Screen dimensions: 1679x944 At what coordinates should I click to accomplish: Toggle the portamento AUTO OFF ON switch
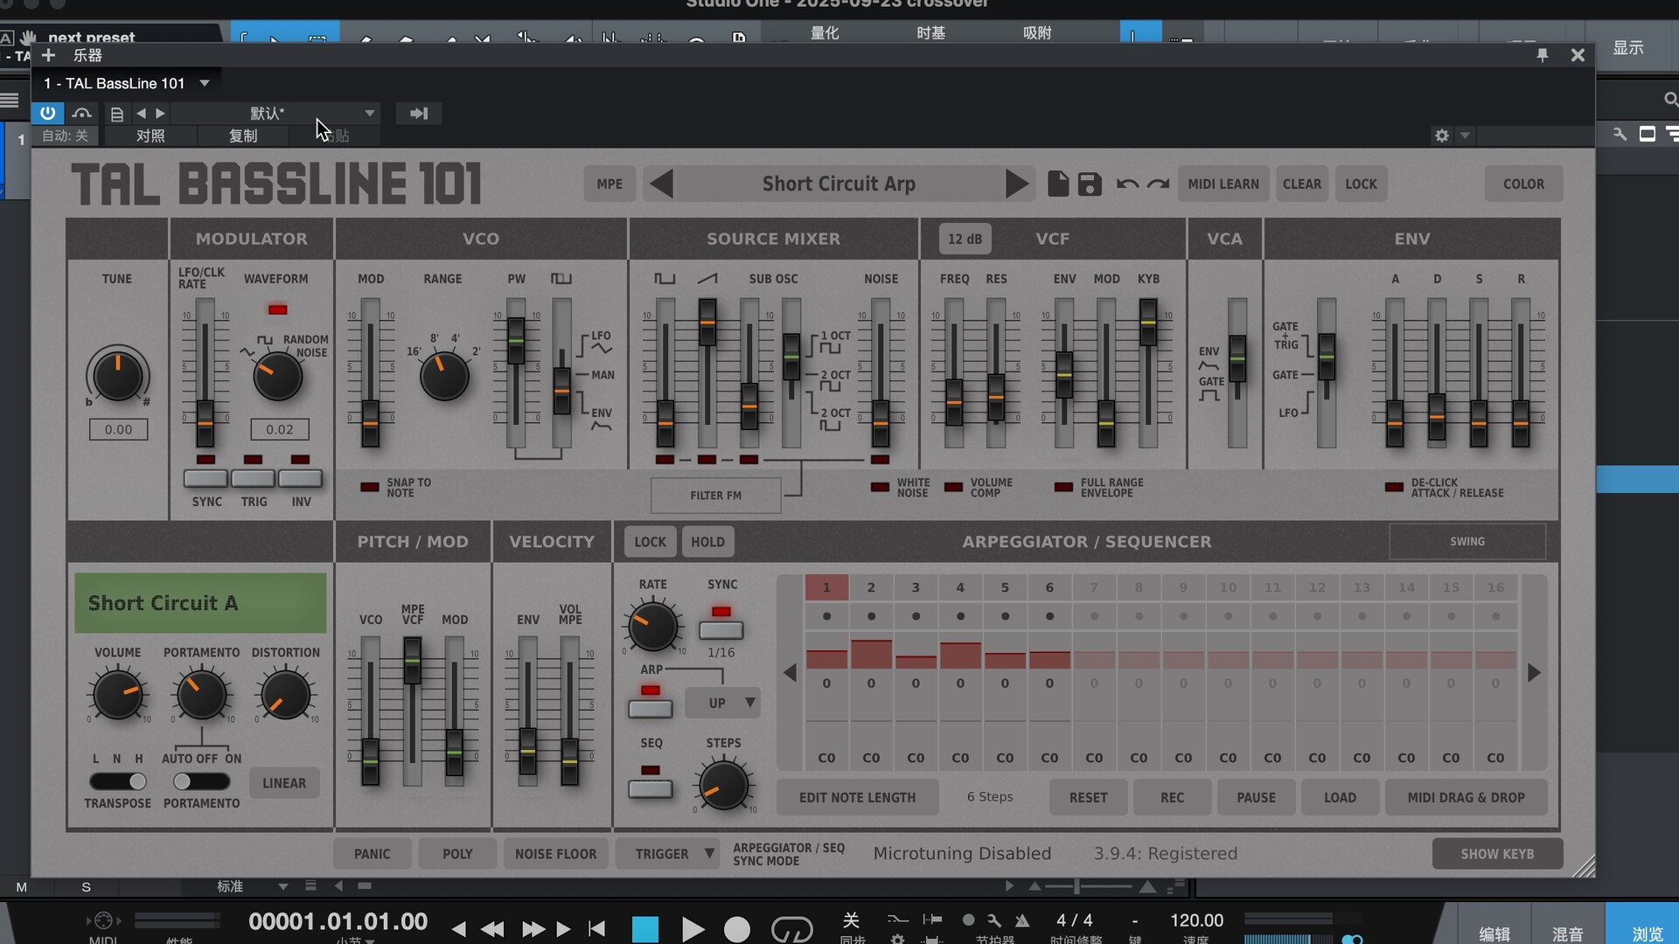(x=201, y=781)
